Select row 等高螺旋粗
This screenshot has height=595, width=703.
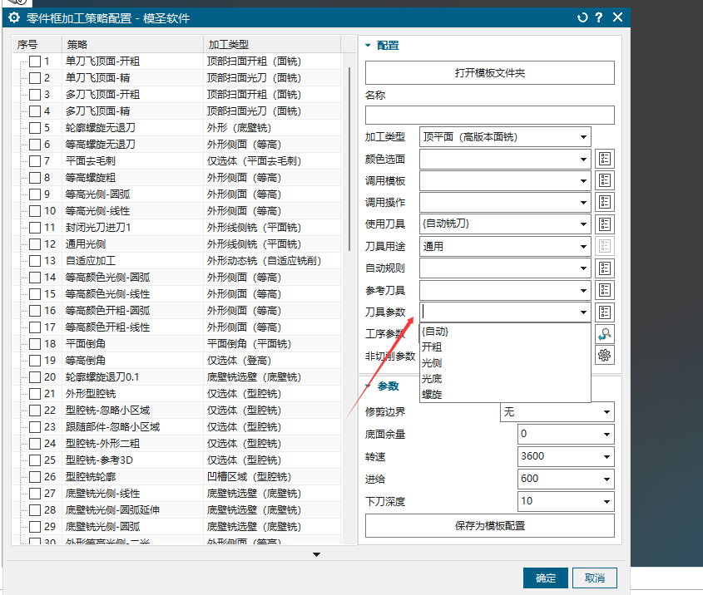pos(177,178)
